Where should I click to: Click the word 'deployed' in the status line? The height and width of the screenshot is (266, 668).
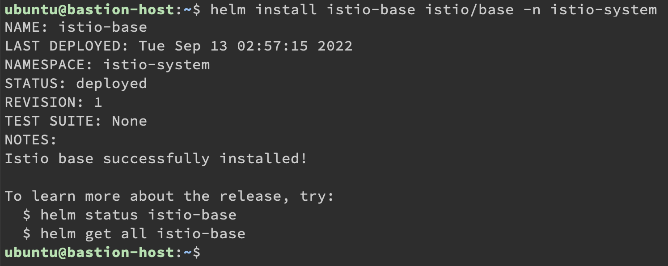111,84
